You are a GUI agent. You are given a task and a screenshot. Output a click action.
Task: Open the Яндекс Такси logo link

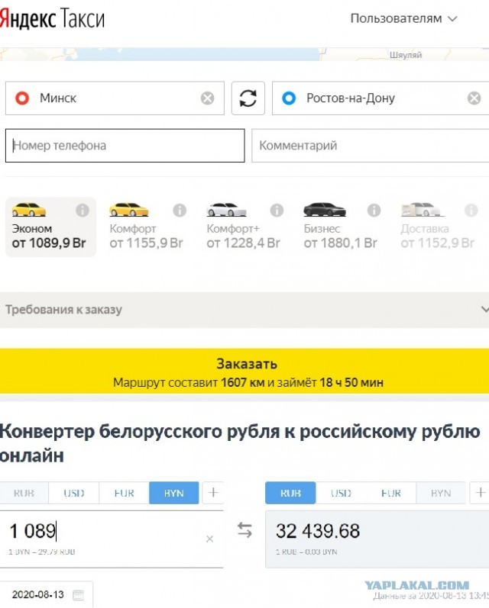click(x=53, y=18)
